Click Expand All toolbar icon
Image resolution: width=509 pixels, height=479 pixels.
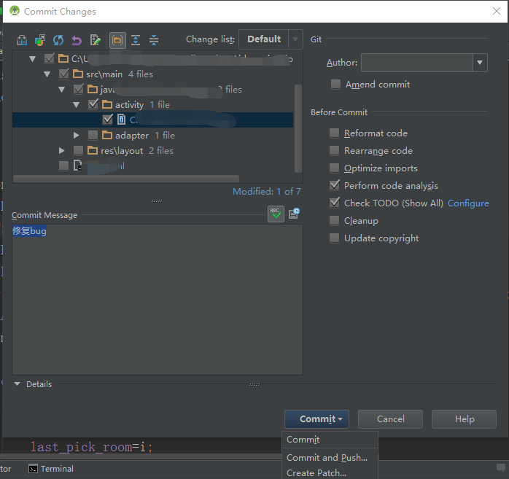pos(136,40)
